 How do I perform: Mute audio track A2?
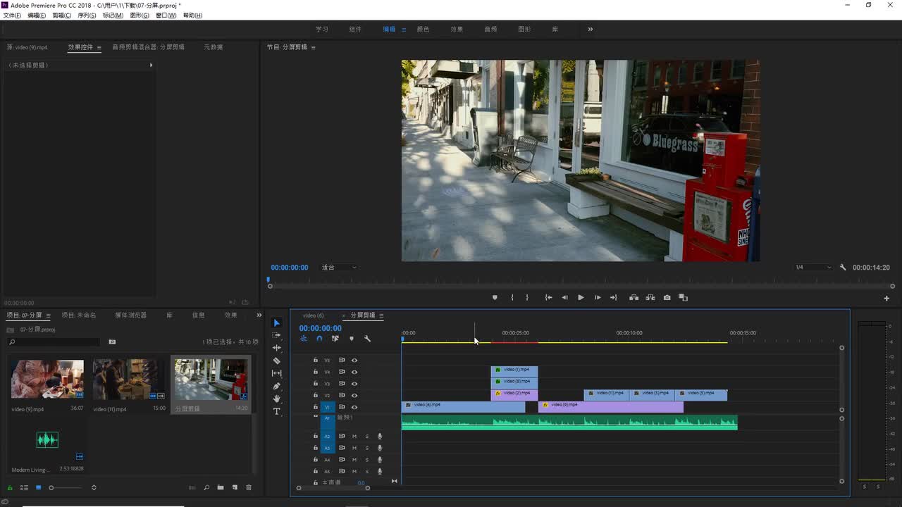(x=354, y=436)
